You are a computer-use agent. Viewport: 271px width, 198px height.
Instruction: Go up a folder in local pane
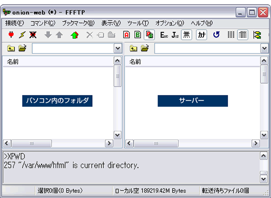coord(11,48)
